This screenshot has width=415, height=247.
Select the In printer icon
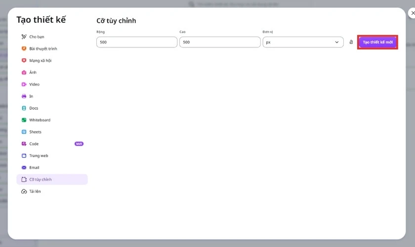[x=24, y=96]
